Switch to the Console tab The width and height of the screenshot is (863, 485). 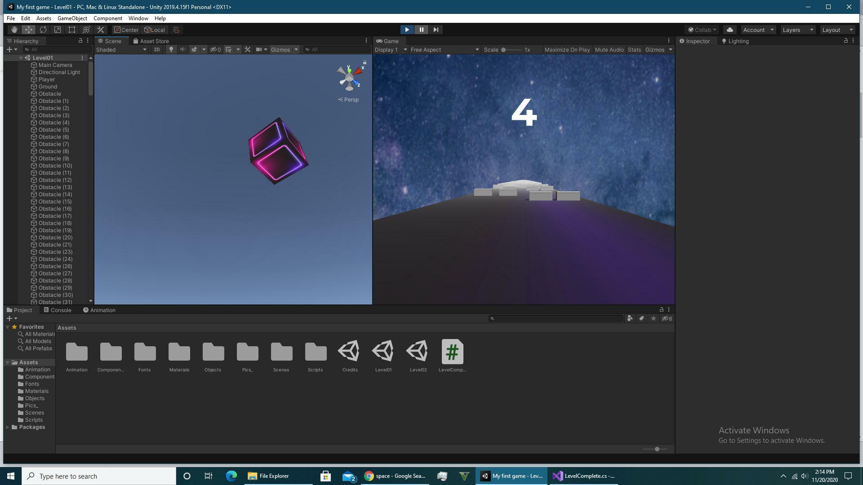[58, 310]
